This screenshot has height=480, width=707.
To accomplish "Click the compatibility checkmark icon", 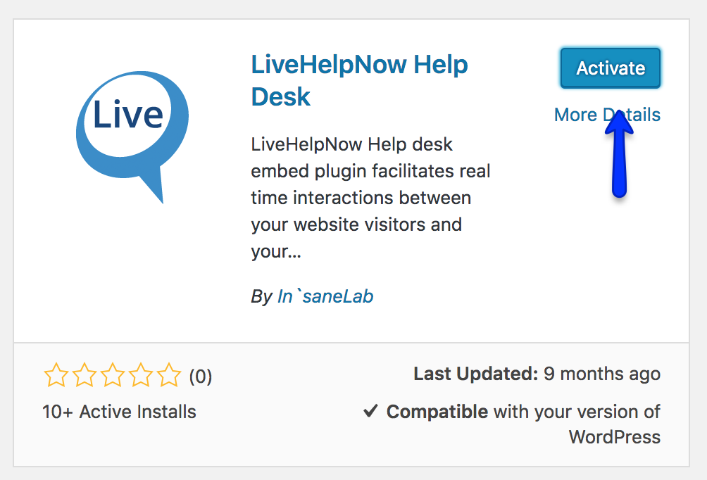I will (370, 410).
